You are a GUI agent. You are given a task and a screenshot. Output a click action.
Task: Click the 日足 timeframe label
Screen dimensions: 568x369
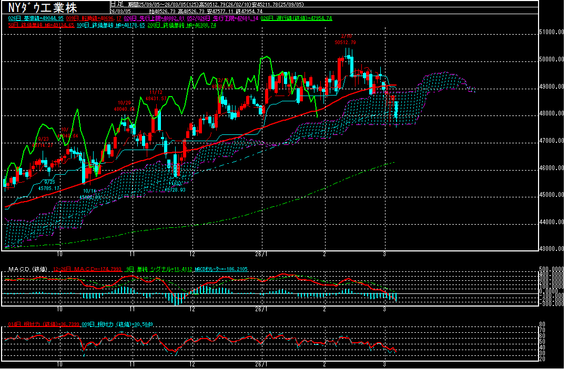click(117, 4)
